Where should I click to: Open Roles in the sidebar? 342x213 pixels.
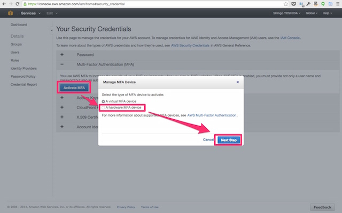tap(15, 60)
